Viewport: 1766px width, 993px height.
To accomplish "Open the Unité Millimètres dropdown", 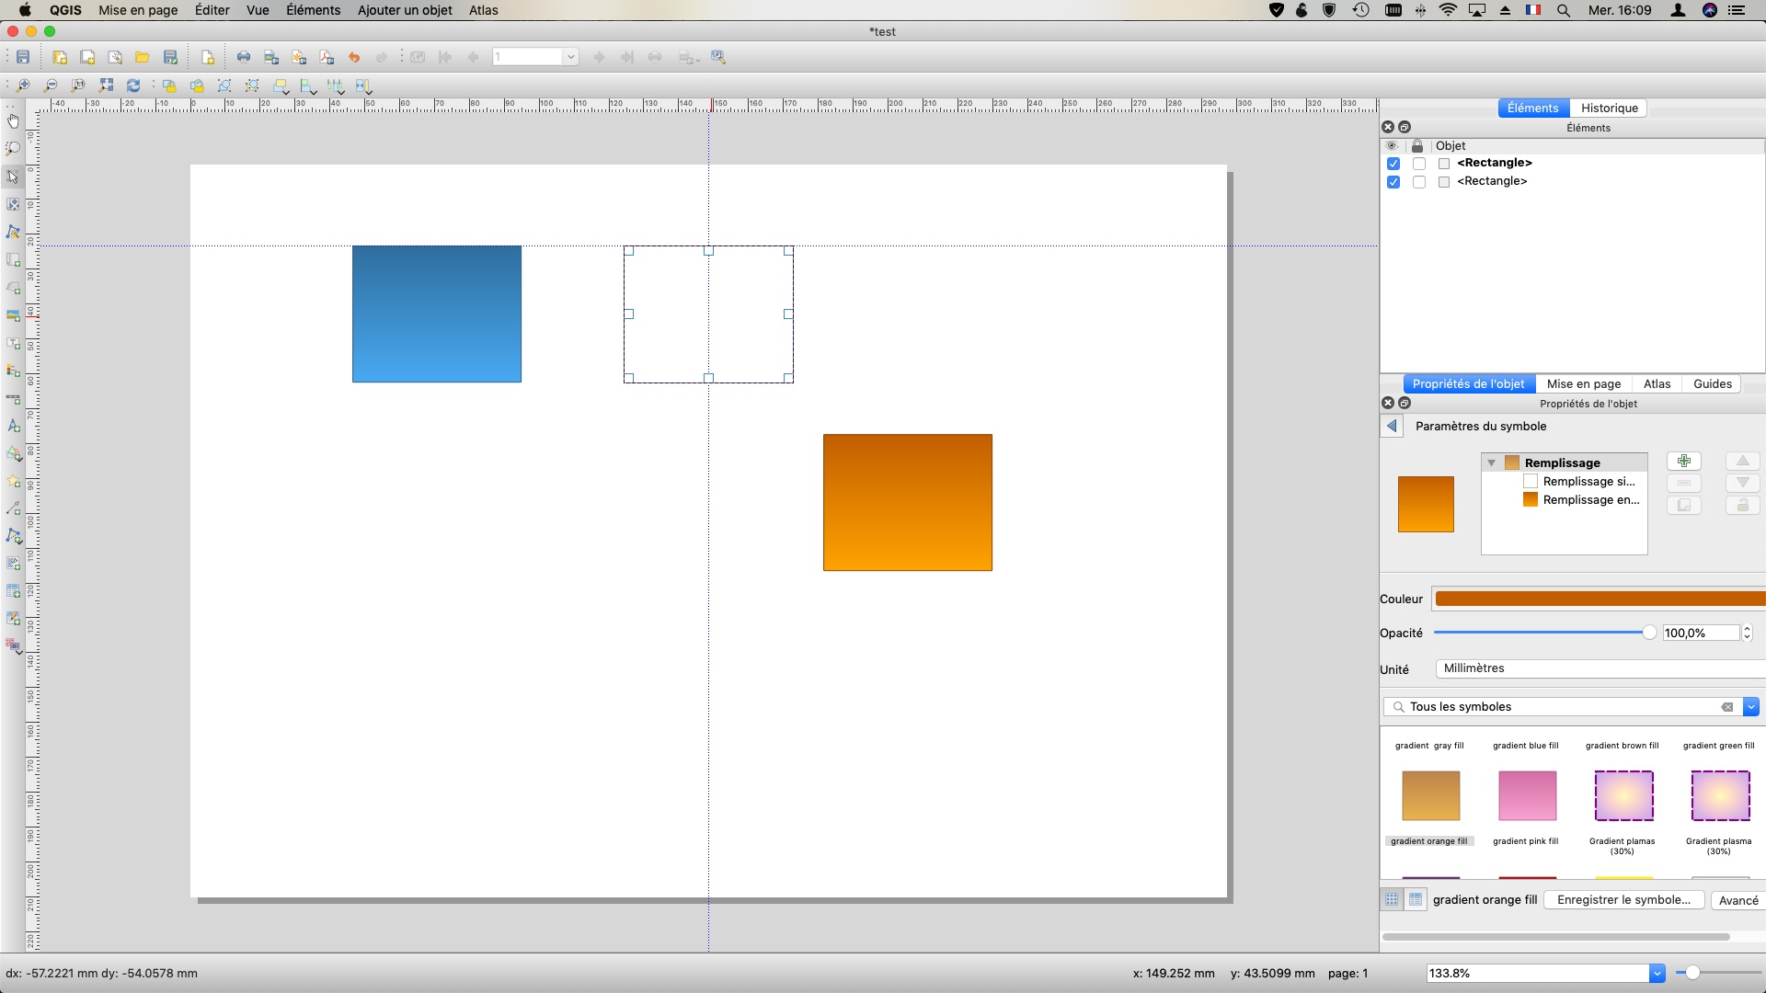I will tap(1600, 668).
